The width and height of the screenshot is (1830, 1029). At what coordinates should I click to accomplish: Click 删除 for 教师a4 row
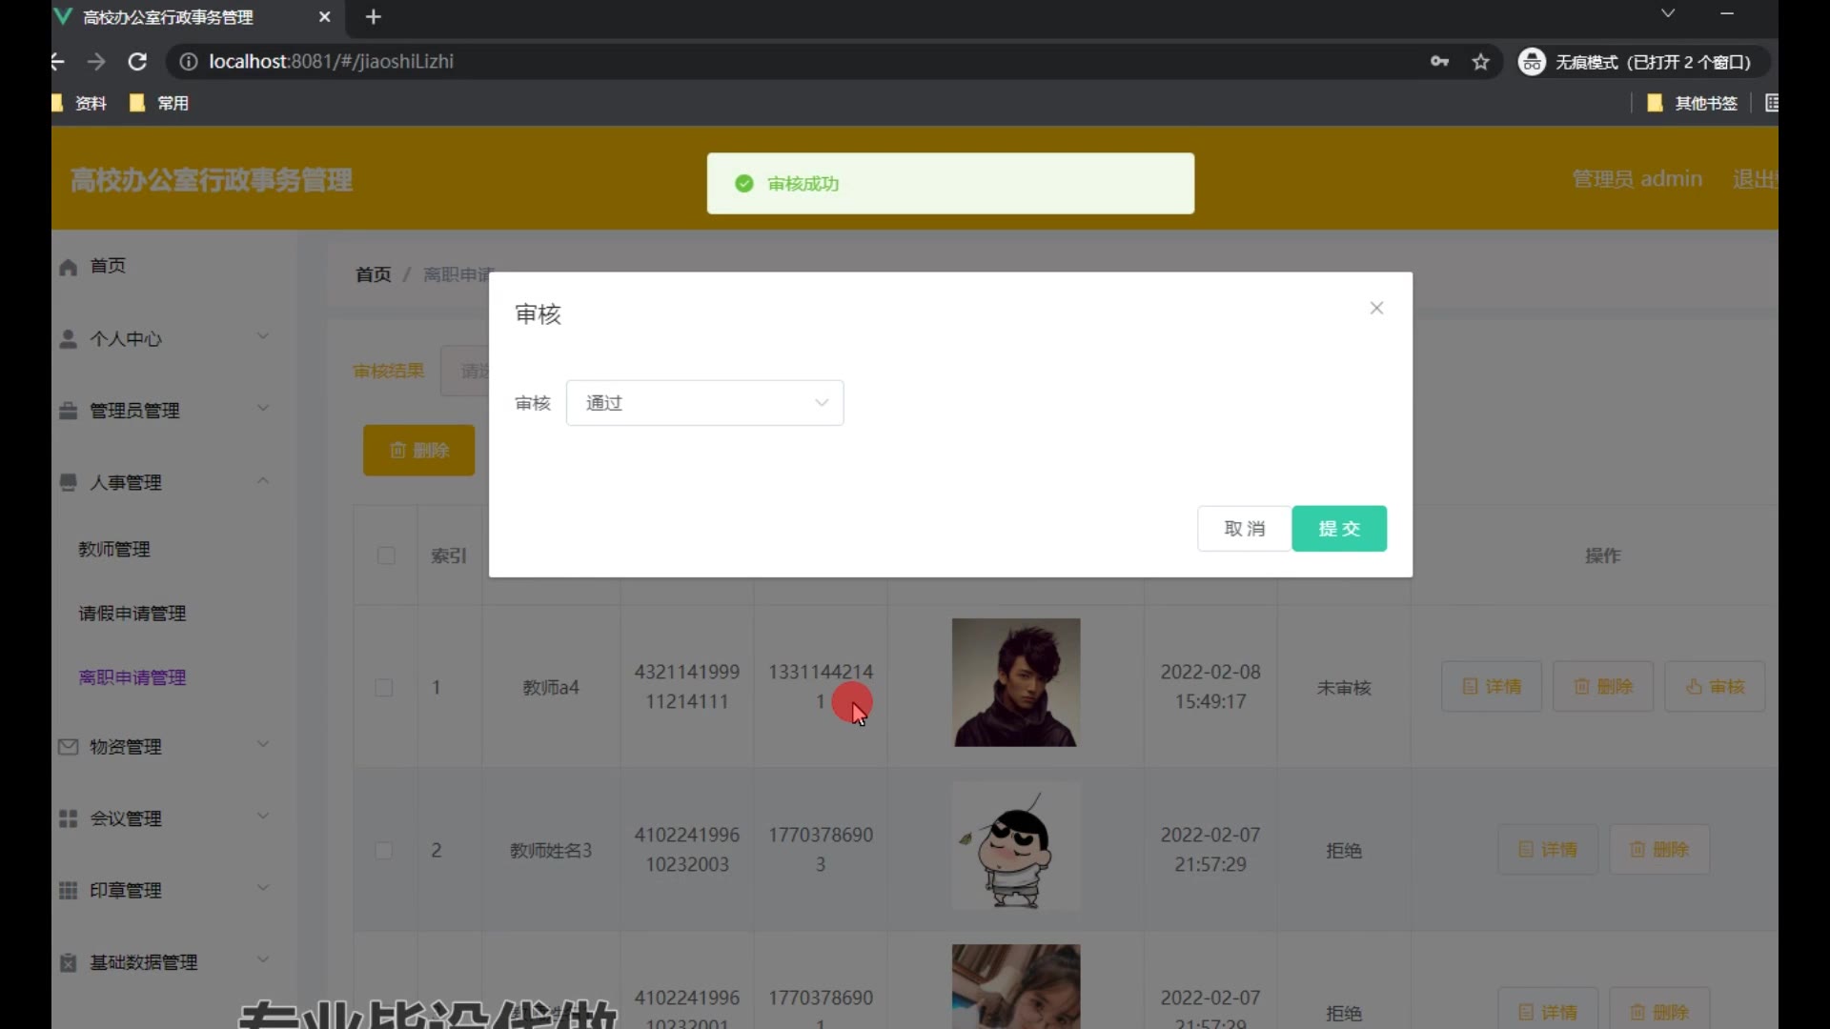tap(1603, 687)
